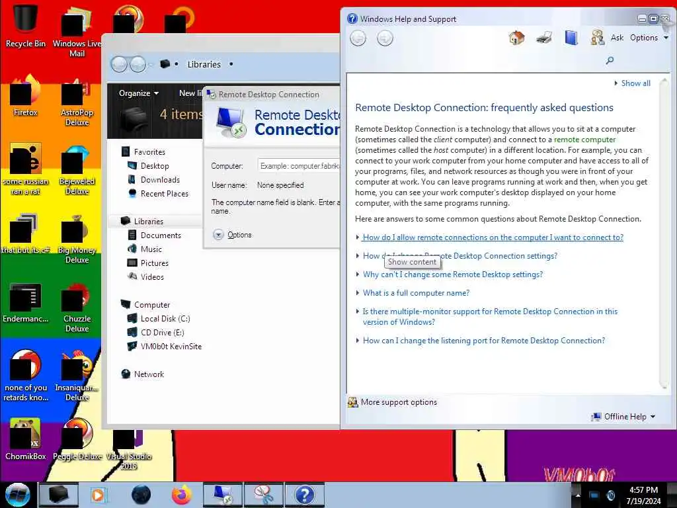Expand the listening port question
The height and width of the screenshot is (508, 677).
click(483, 341)
